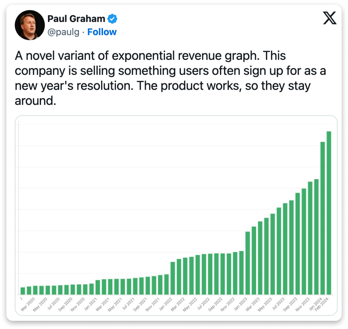Click the Jan 2023 jump bar
Screen dimensions: 348x329
click(247, 263)
